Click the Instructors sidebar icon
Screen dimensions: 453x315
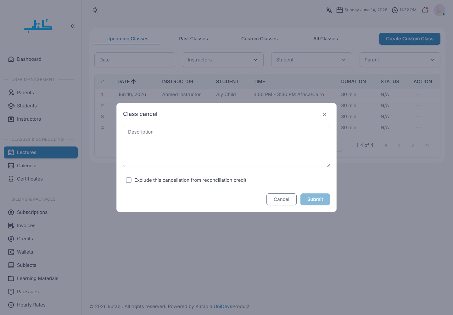point(11,119)
